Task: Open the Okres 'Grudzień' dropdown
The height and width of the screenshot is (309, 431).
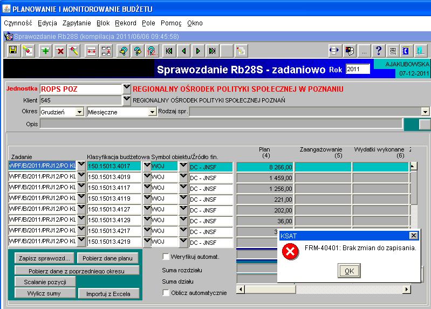Action: pos(80,112)
